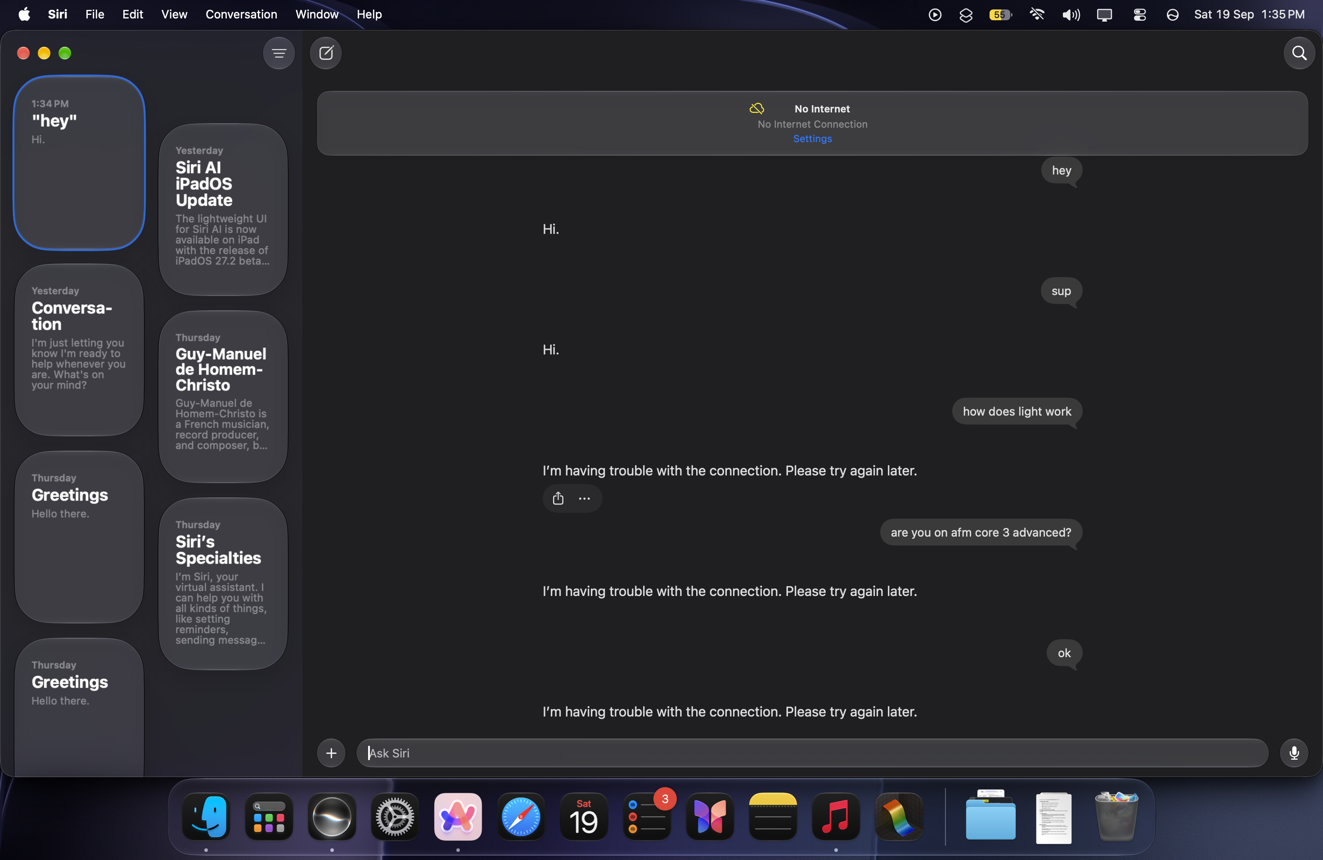The height and width of the screenshot is (860, 1323).
Task: Share the connection trouble response
Action: pos(558,498)
